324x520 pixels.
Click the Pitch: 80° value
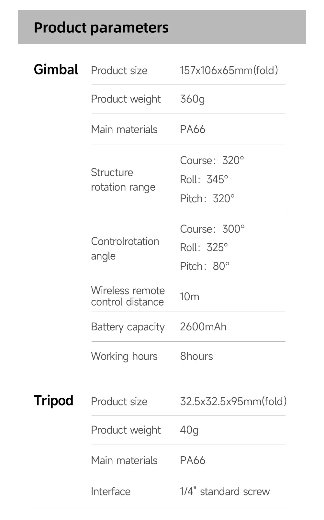(205, 266)
